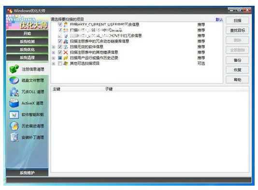
Task: Click the red X icon of 其他错误信息 row
Action: 66,52
